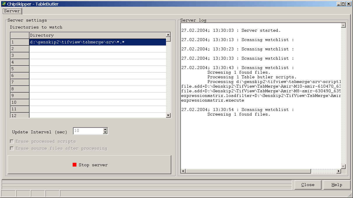The image size is (353, 198).
Task: Select the watched directory row 1 entry
Action: [x=97, y=42]
